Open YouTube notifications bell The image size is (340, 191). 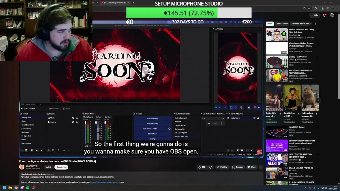coord(324,15)
